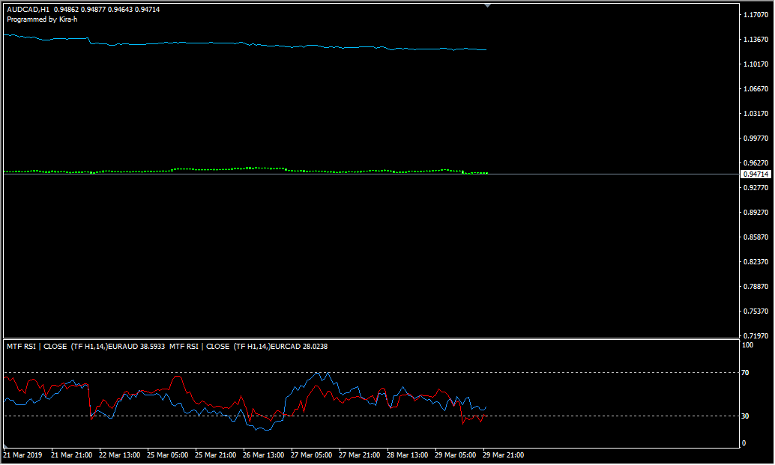
Task: Click the current price tag 0.94714
Action: click(x=756, y=174)
